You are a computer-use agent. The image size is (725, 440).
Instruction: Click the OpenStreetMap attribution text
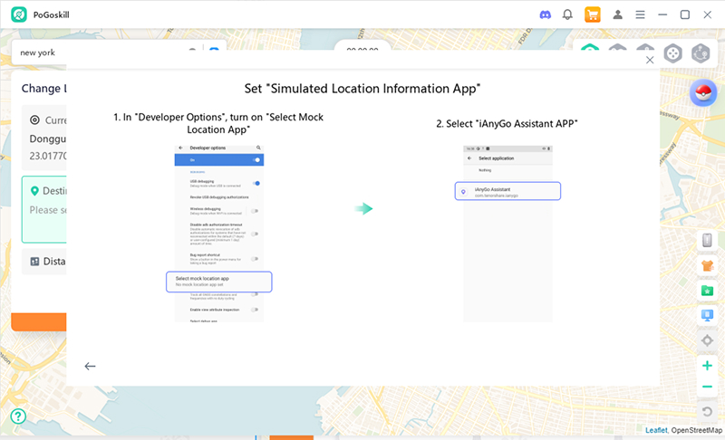tap(696, 430)
